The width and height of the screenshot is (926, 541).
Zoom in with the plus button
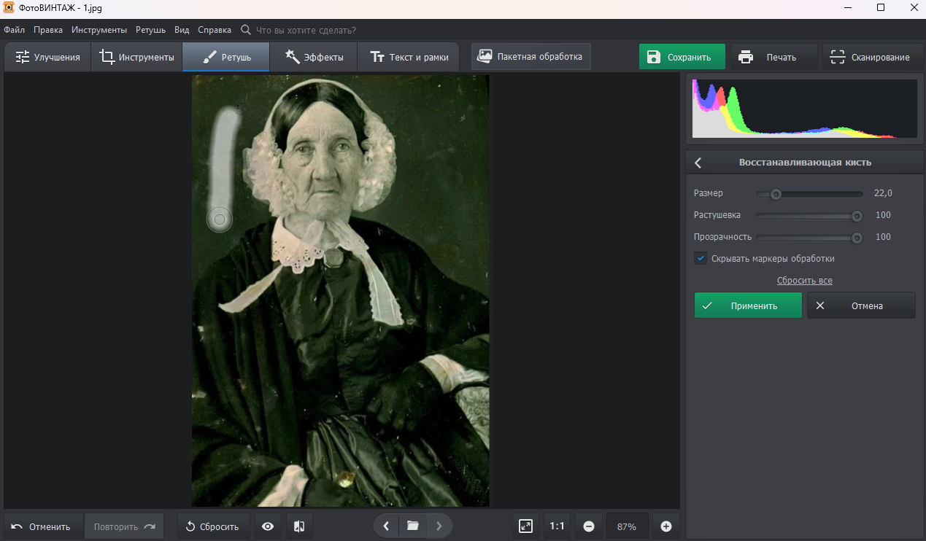click(x=665, y=526)
